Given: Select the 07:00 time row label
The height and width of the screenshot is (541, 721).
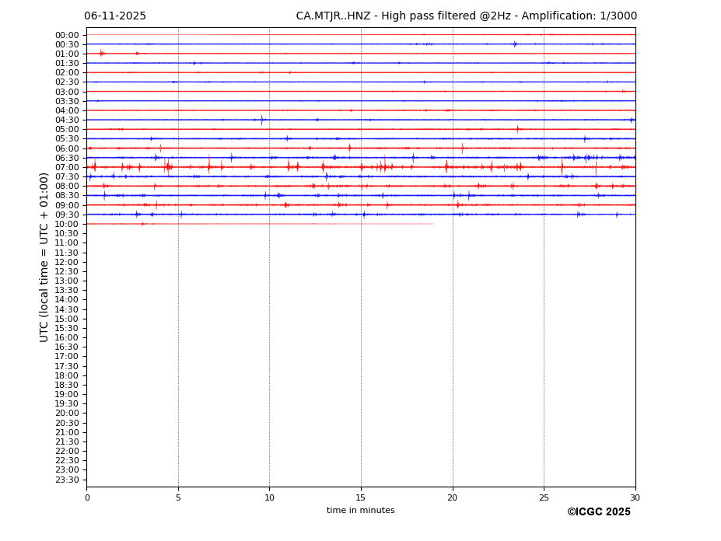Looking at the screenshot, I should tap(67, 167).
